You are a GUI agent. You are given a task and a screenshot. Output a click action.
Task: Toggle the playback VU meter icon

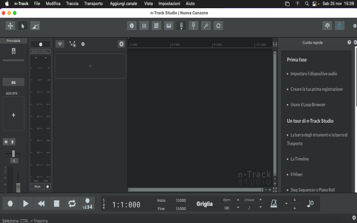pyautogui.click(x=193, y=25)
